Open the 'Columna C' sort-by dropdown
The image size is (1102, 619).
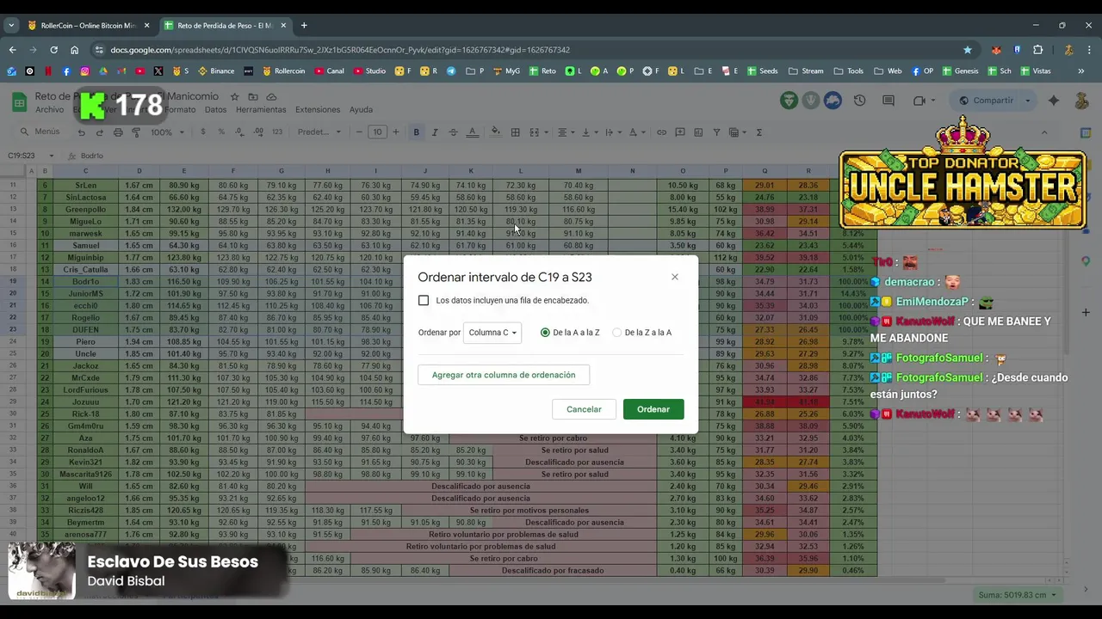(492, 333)
